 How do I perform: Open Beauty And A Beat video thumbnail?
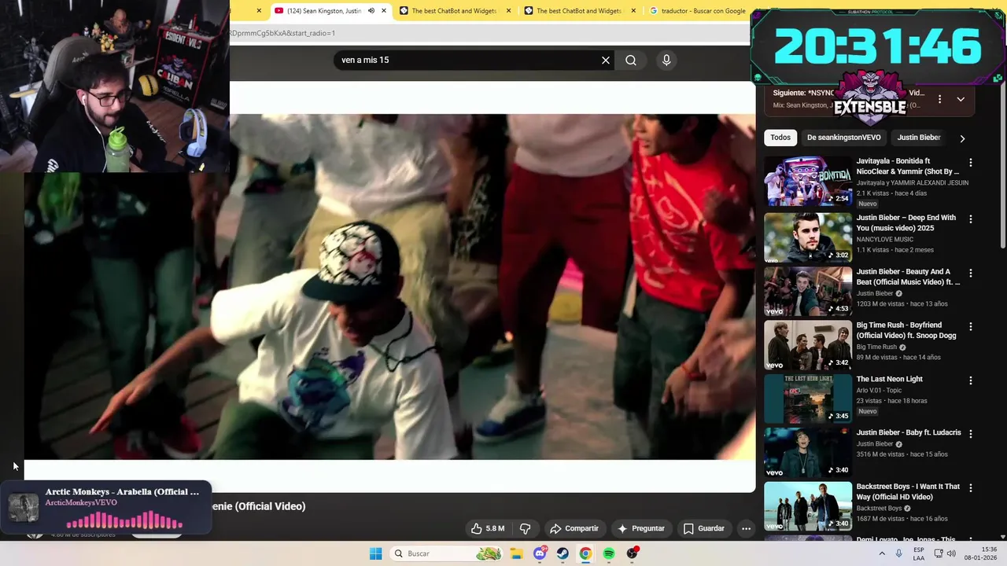tap(808, 292)
